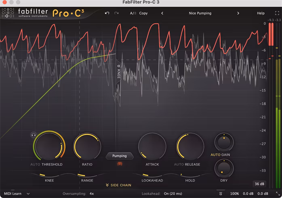
Task: Enable the AUTO GAIN label toggle
Action: [220, 155]
